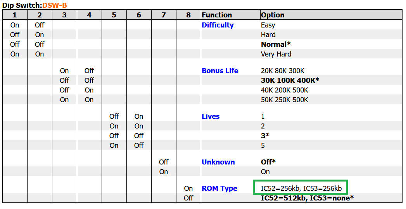406x209 pixels.
Task: Click switch 1 Off cell in Hard row
Action: 15,34
